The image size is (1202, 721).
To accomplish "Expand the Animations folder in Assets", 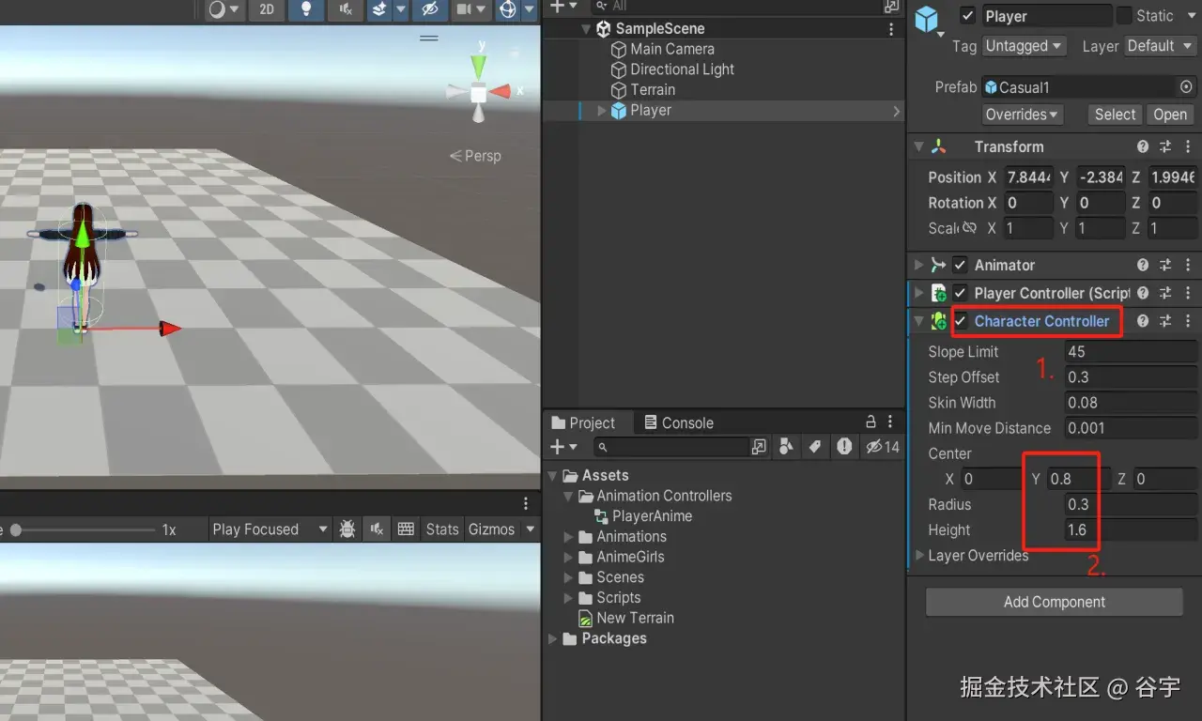I will pyautogui.click(x=569, y=537).
